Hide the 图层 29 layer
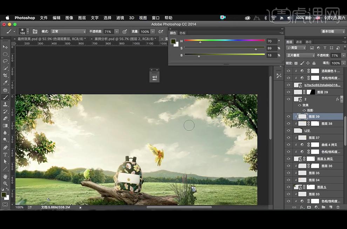Viewport: 347px width, 229px height. [288, 92]
